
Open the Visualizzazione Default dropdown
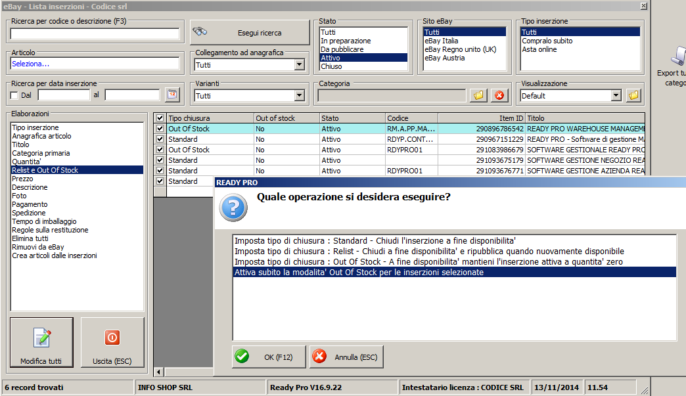click(616, 95)
